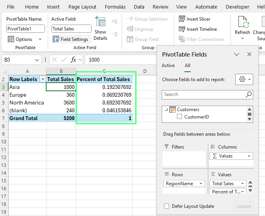Enable Defer Layout Update checkbox
This screenshot has height=216, width=265.
(x=167, y=206)
